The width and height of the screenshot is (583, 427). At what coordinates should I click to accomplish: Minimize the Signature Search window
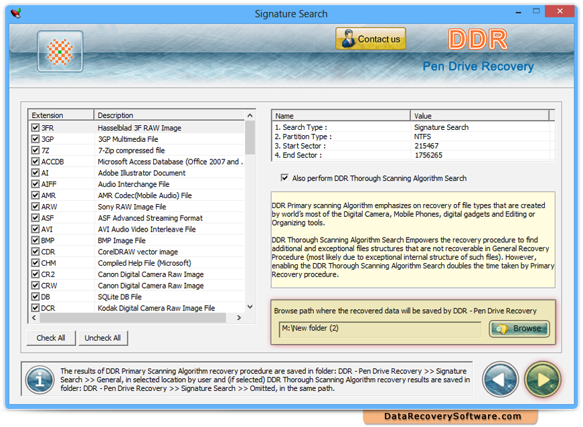pyautogui.click(x=518, y=12)
